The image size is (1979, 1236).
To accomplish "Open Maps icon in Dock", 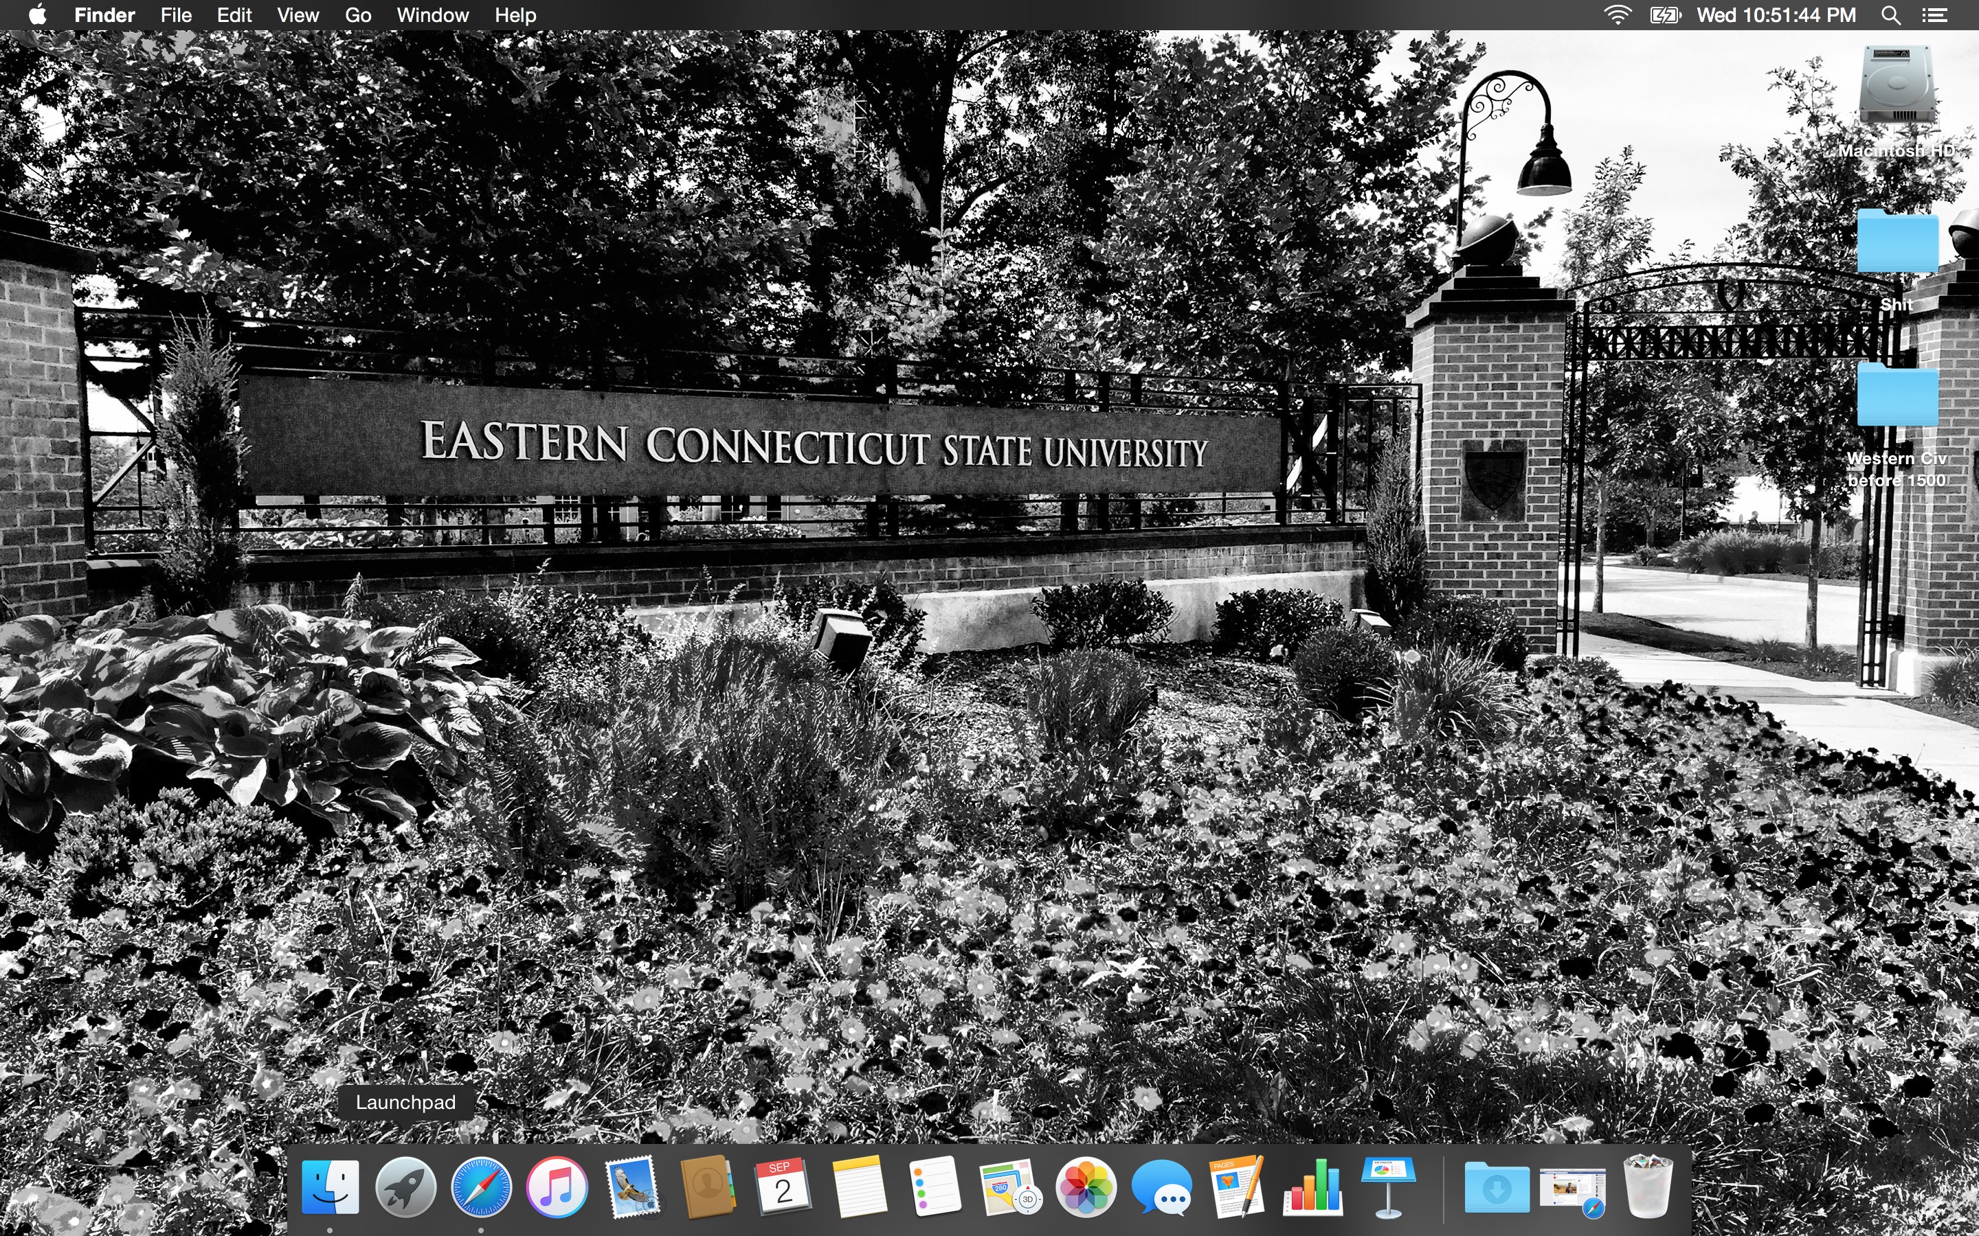I will click(x=1010, y=1187).
